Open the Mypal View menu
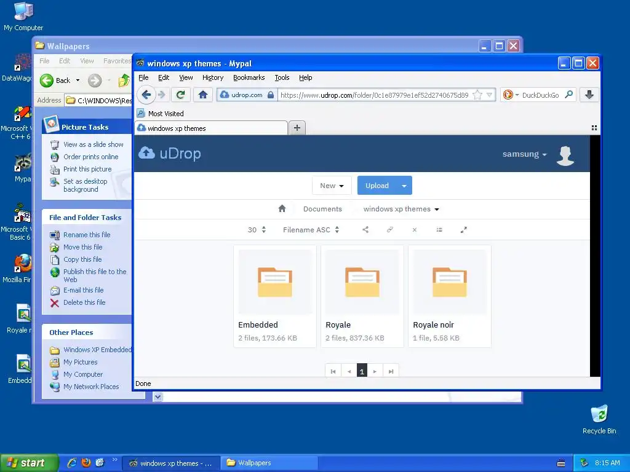Viewport: 630px width, 472px height. pos(186,77)
